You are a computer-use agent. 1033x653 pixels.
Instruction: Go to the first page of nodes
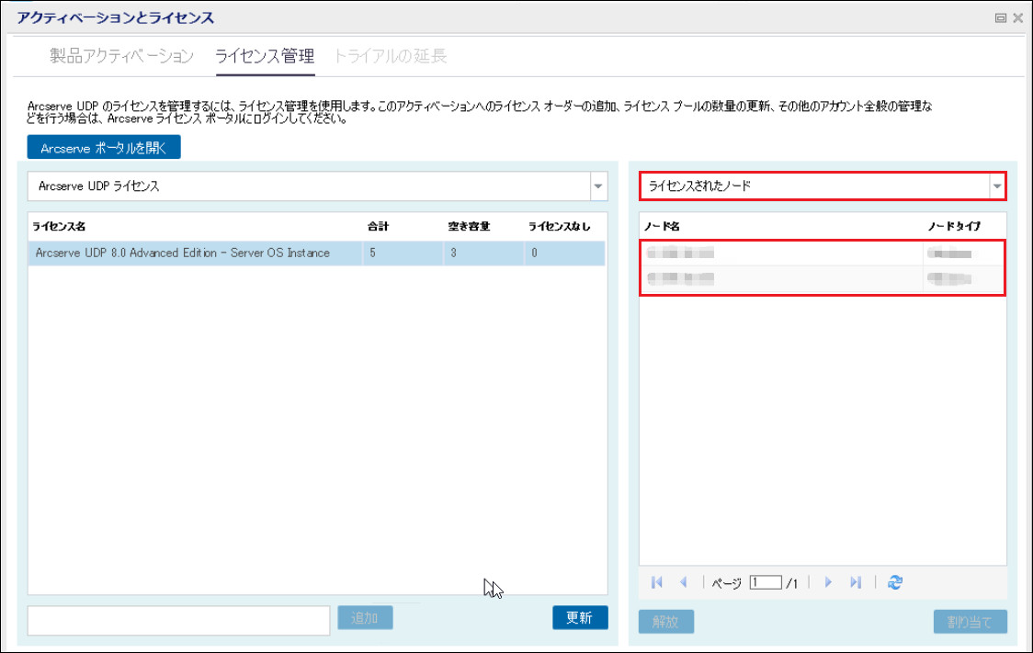(x=657, y=582)
